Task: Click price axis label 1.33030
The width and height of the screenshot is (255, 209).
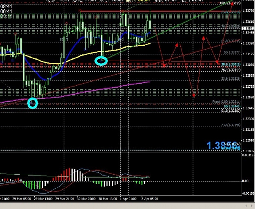Action: click(248, 65)
